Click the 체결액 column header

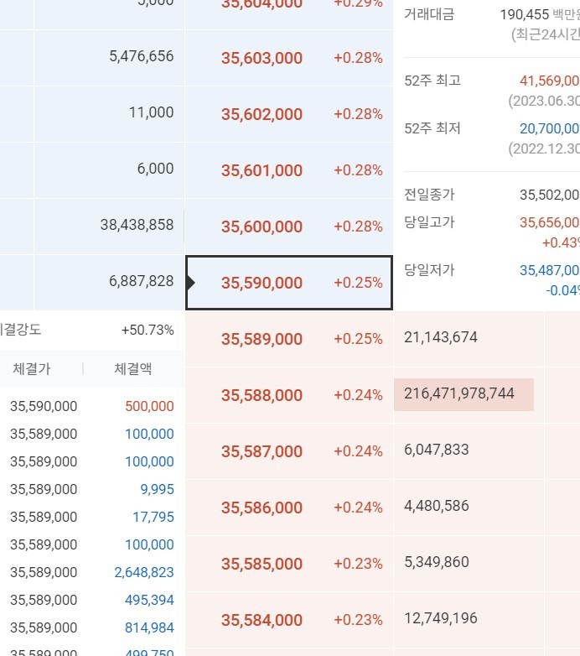[x=133, y=368]
